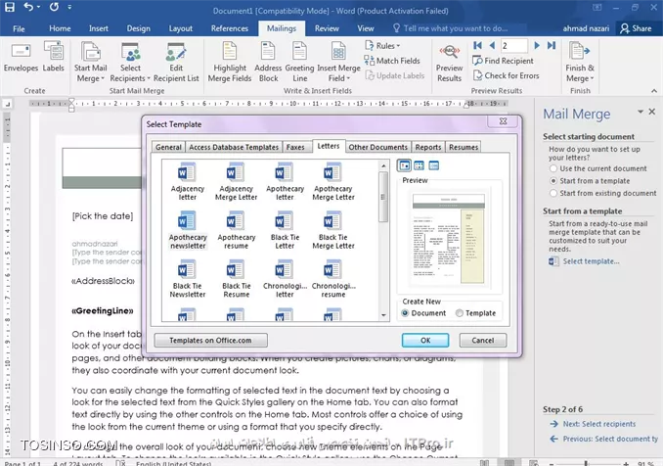Image resolution: width=663 pixels, height=466 pixels.
Task: Open Customize Quick Access Toolbar dropdown
Action: 69,7
